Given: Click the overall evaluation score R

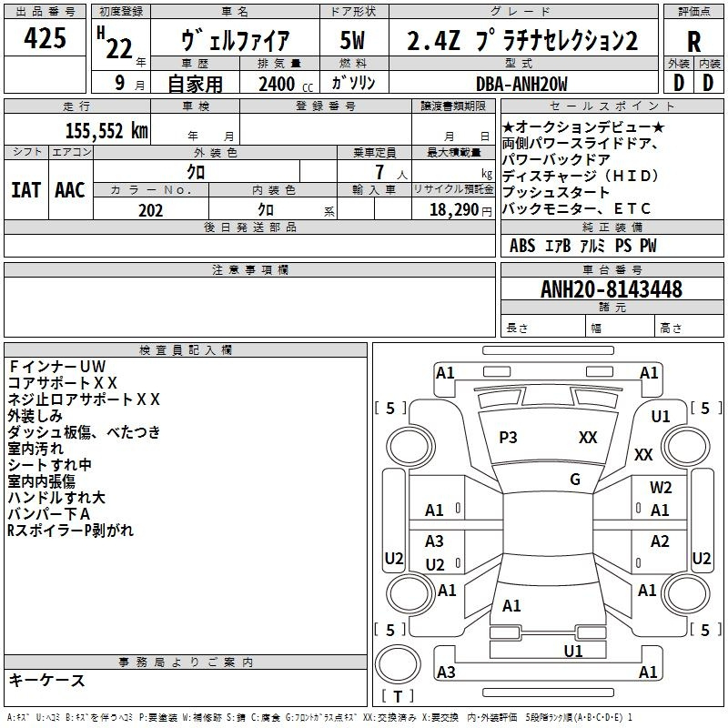Looking at the screenshot, I should [x=693, y=41].
